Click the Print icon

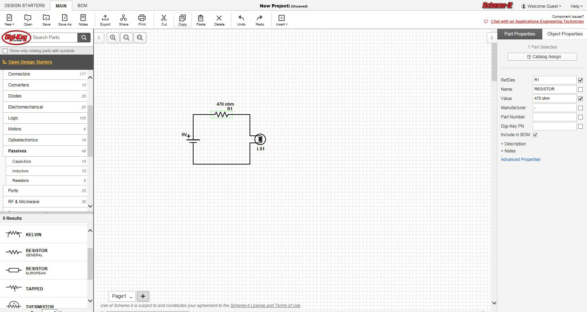(142, 20)
